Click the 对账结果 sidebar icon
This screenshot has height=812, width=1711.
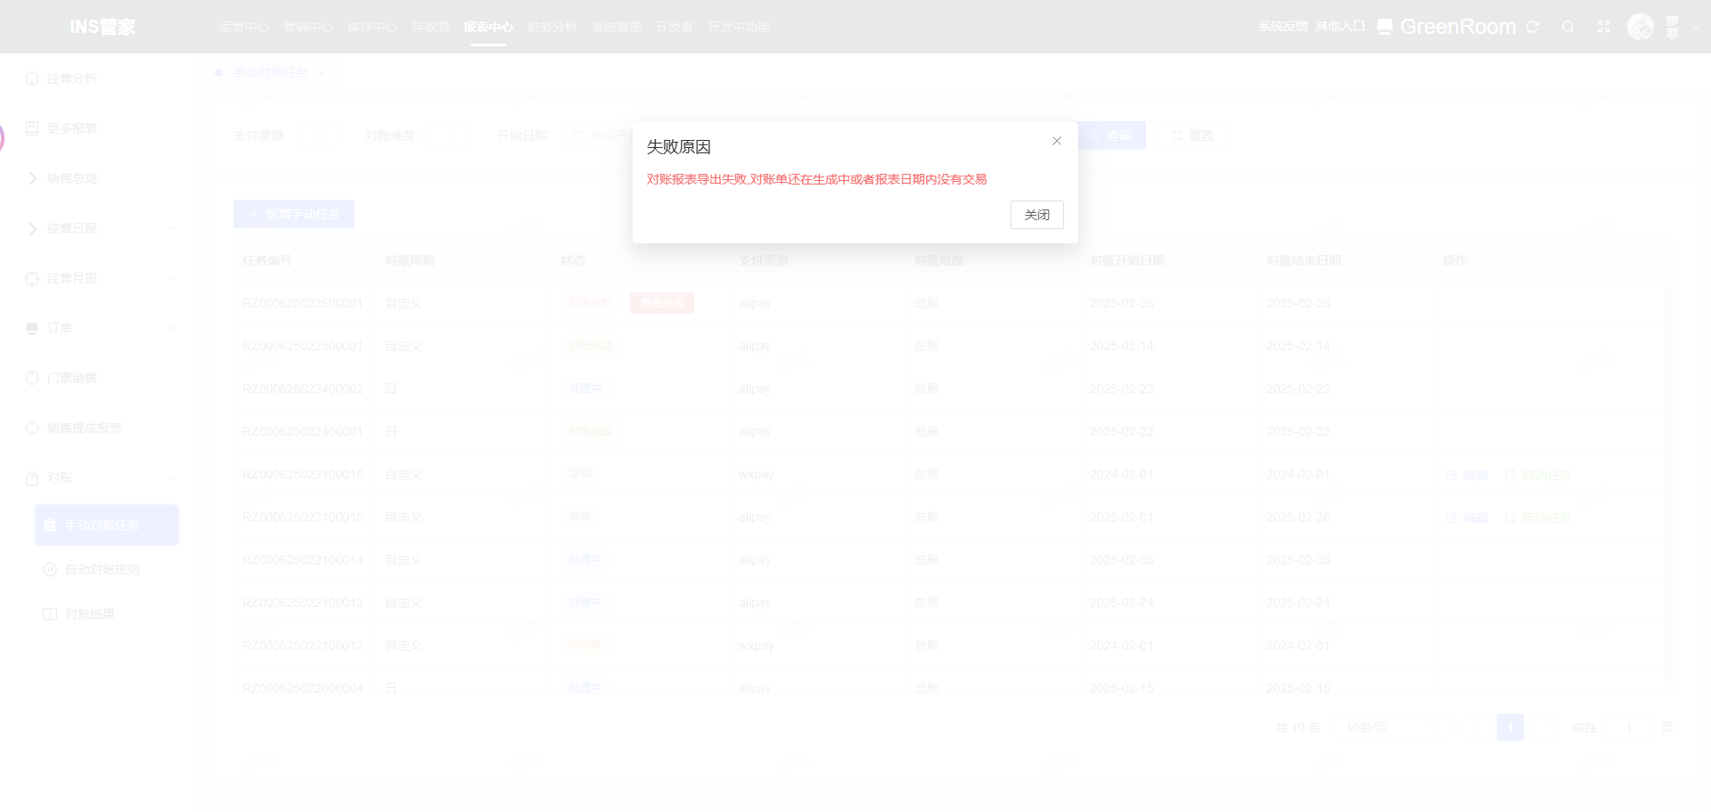50,614
